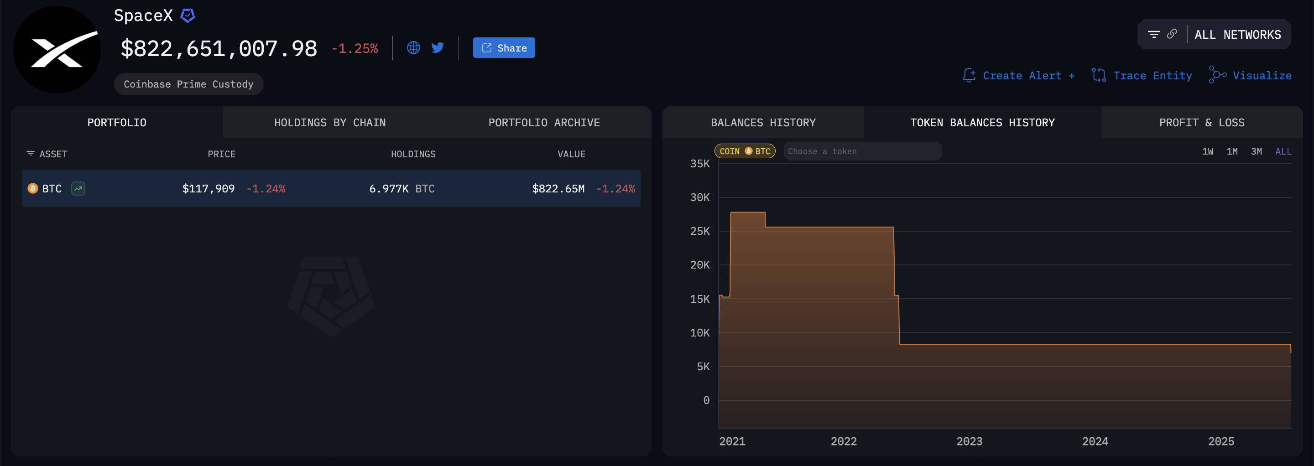1314x466 pixels.
Task: Click the VALUE column header
Action: click(x=571, y=154)
